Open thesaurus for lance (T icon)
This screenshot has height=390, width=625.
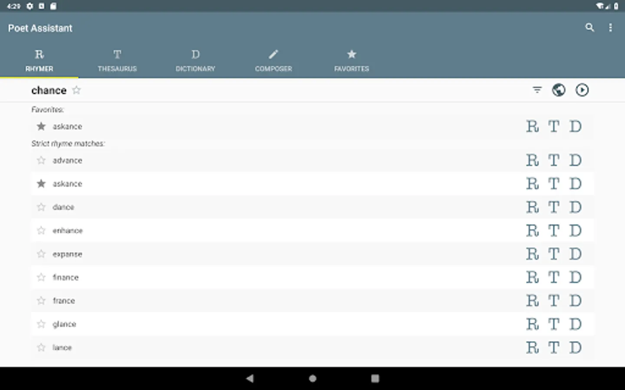[x=554, y=348]
